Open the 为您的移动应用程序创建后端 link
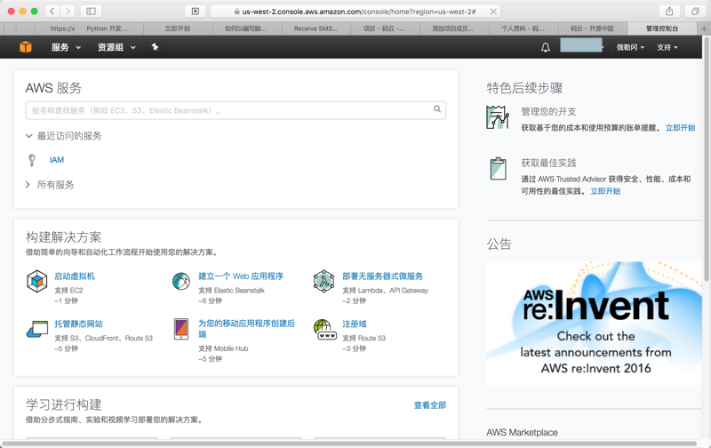 [x=247, y=329]
